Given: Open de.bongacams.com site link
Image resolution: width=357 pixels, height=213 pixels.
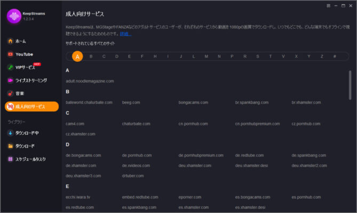Looking at the screenshot, I should 83,155.
